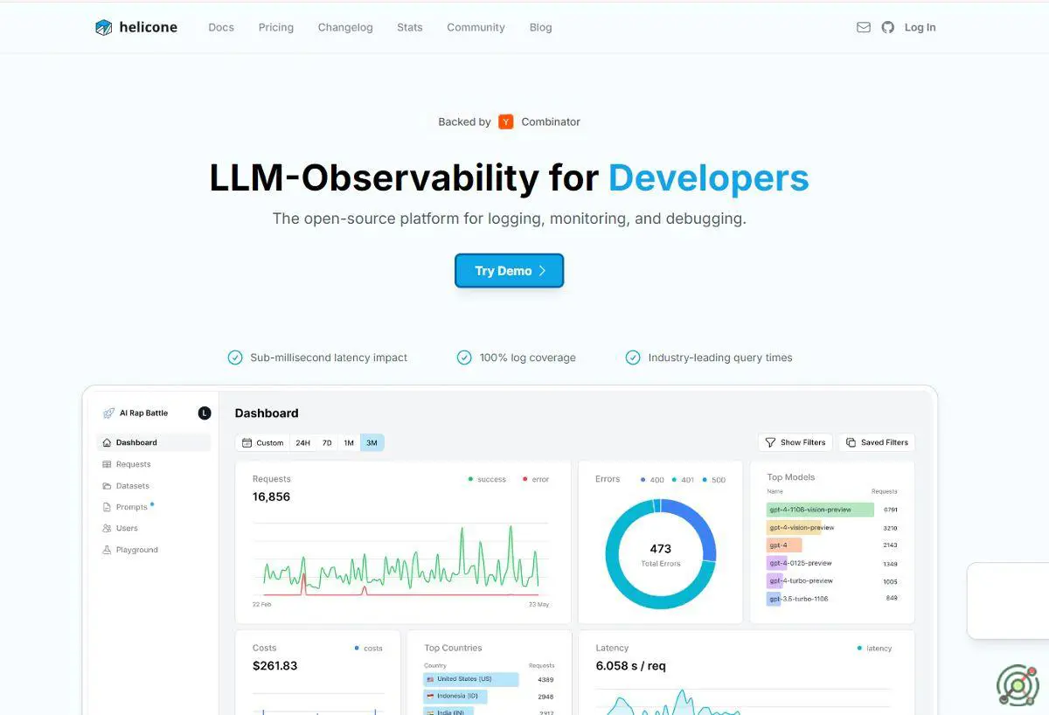Viewport: 1049px width, 715px height.
Task: Click the Dashboard home icon in sidebar
Action: pos(107,442)
